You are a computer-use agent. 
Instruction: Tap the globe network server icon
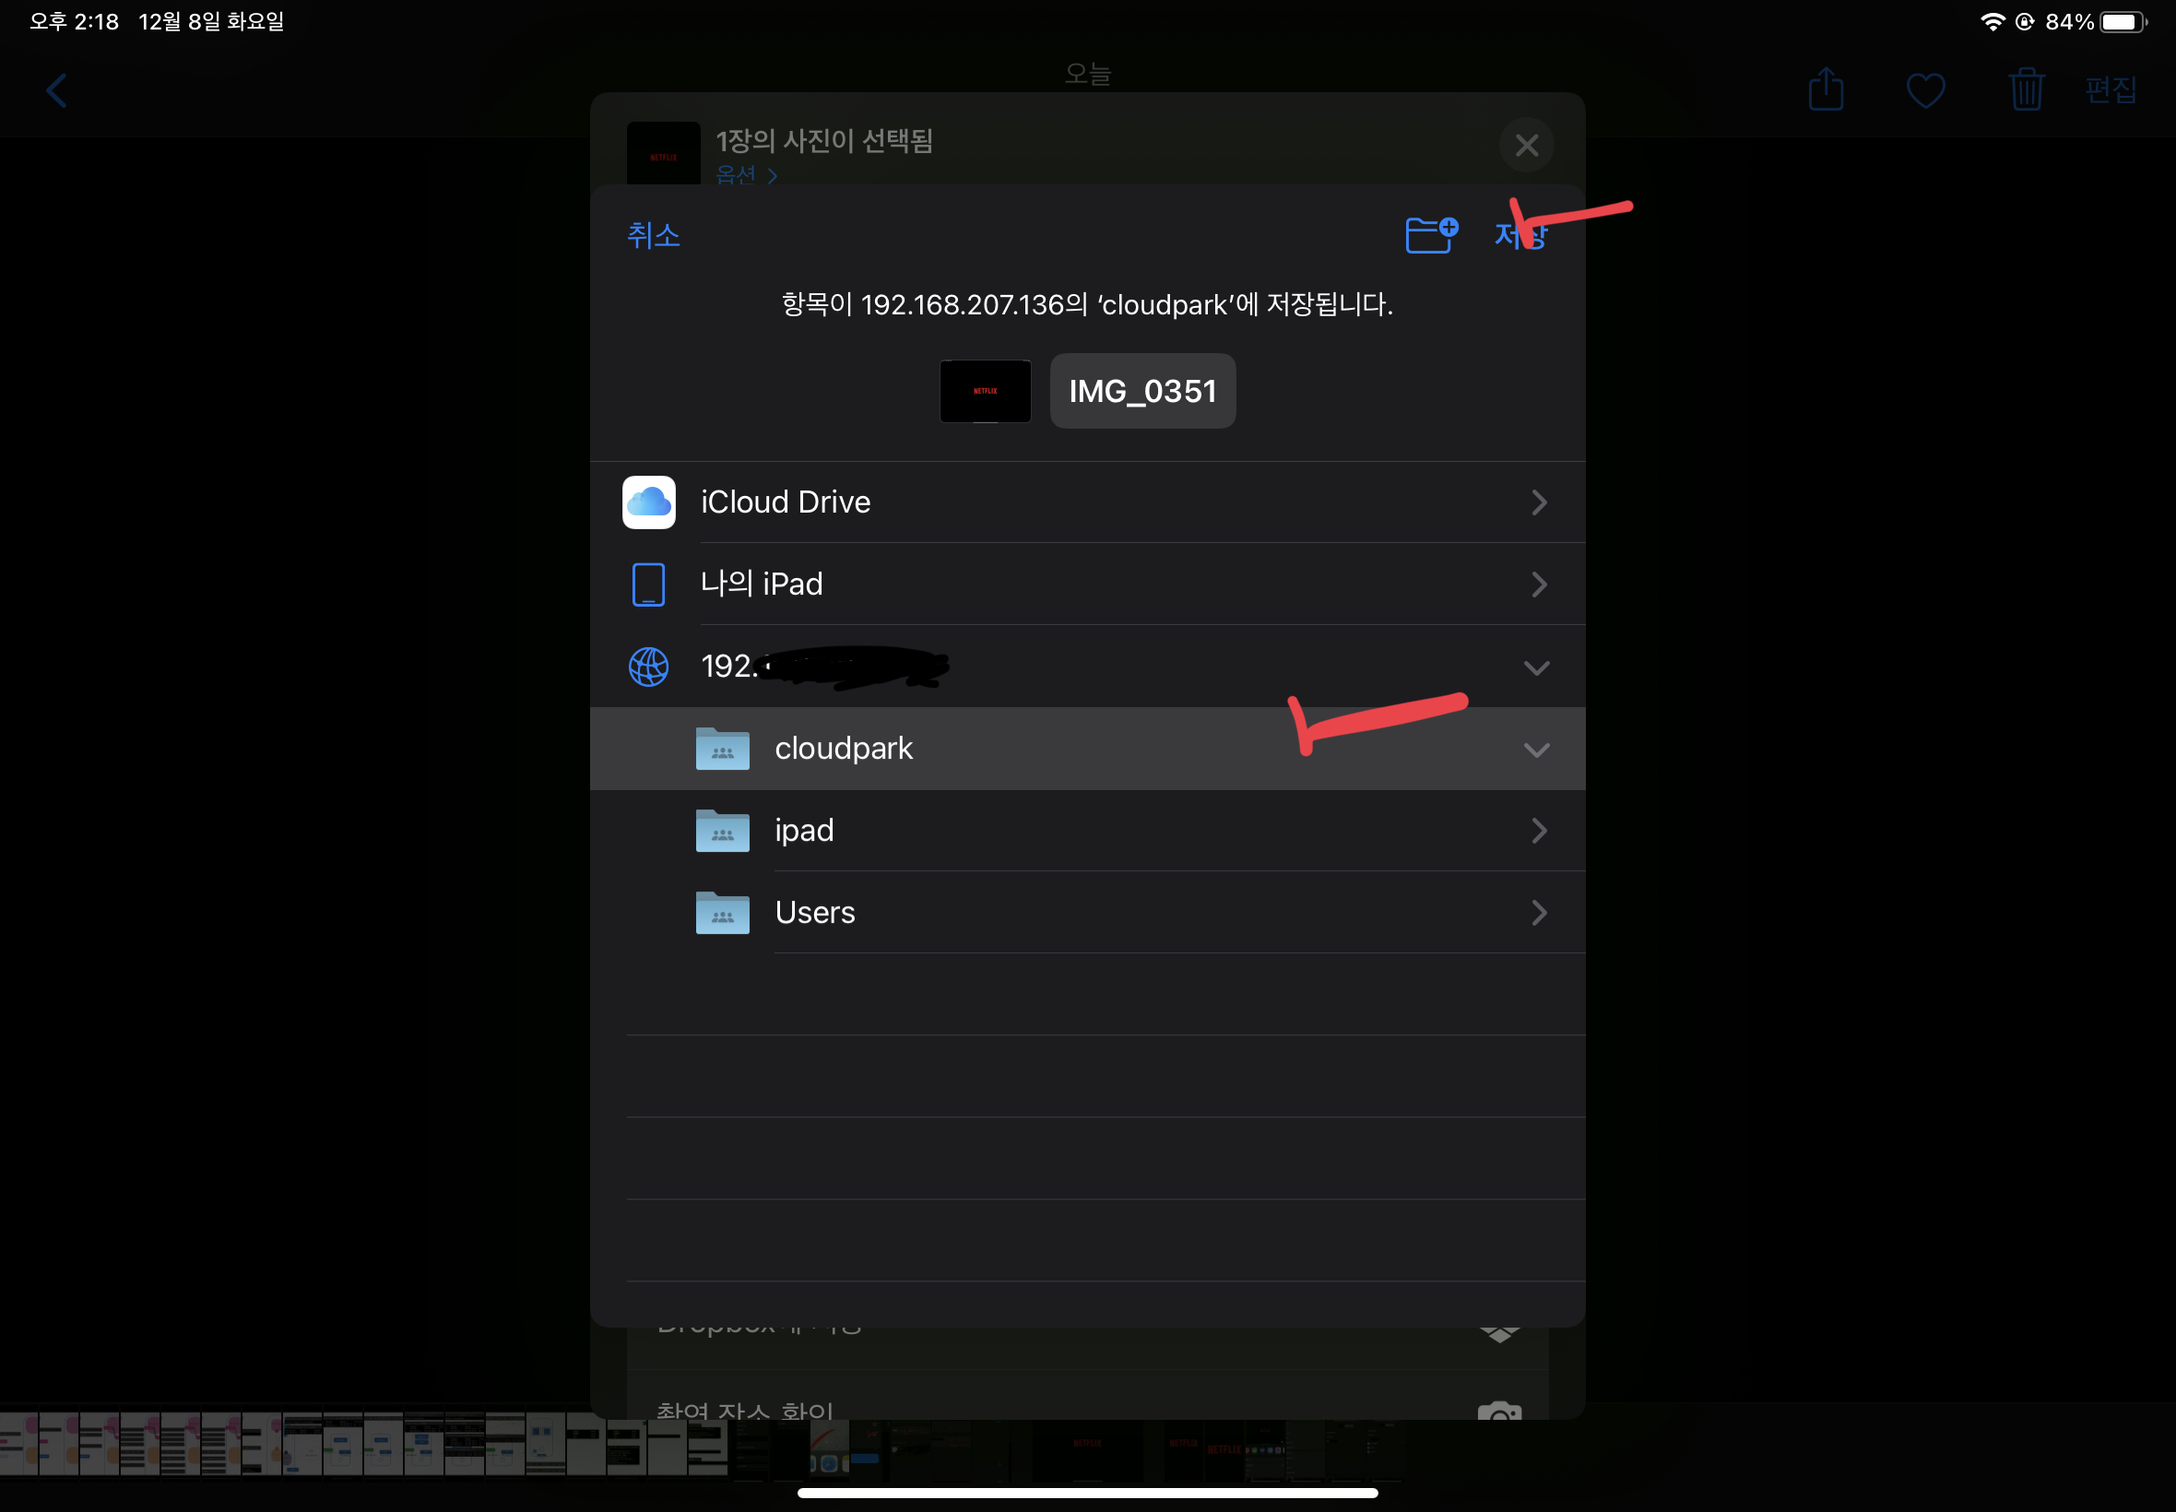tap(648, 666)
